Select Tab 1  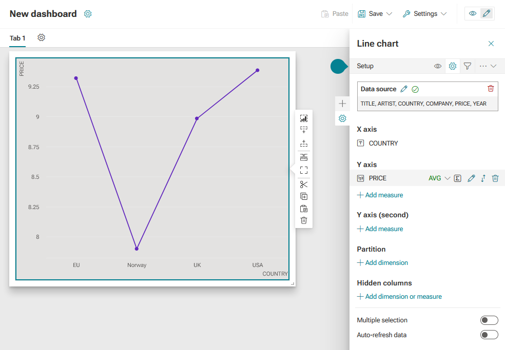[17, 38]
